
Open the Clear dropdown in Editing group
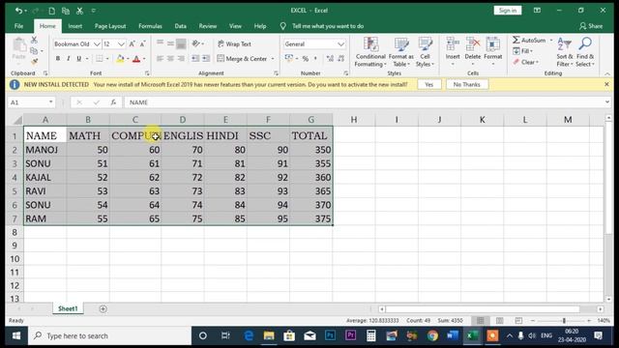526,62
